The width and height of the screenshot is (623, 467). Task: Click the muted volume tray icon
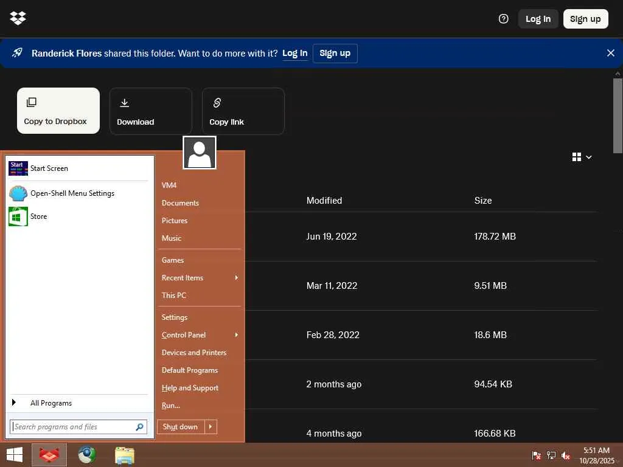click(x=565, y=455)
